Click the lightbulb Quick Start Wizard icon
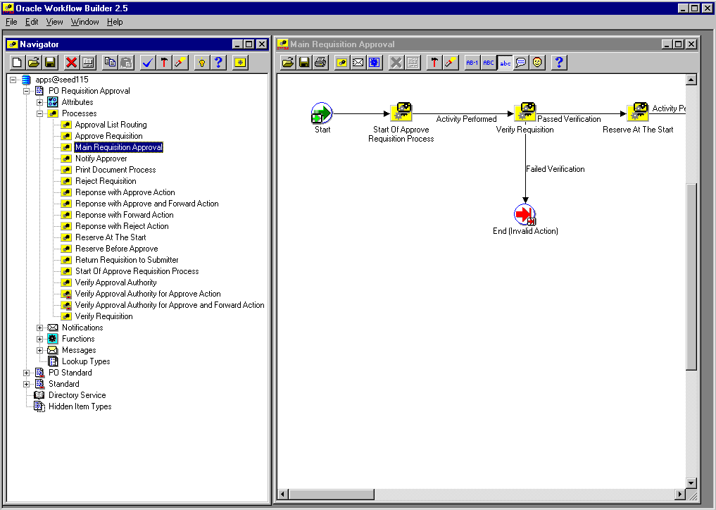The height and width of the screenshot is (510, 716). tap(202, 63)
